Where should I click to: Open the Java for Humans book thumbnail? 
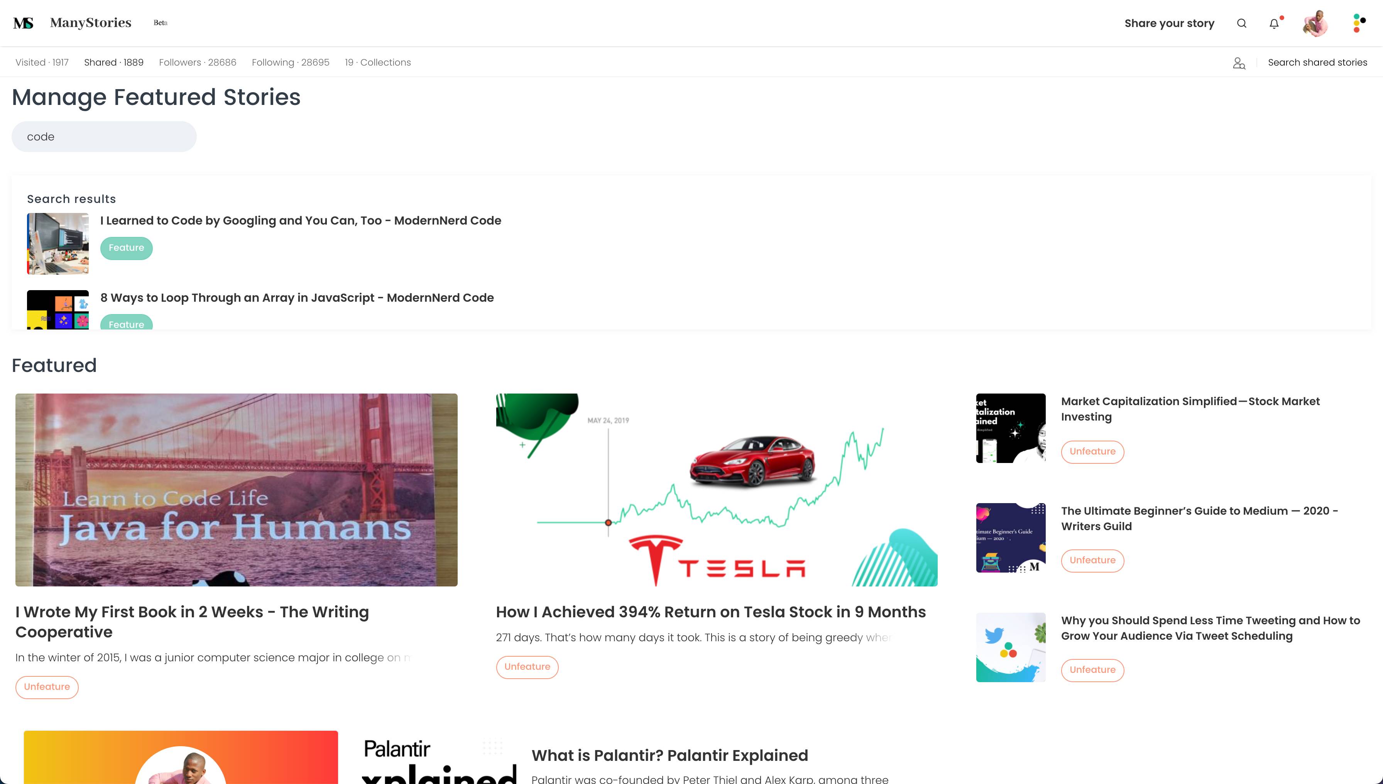[237, 490]
